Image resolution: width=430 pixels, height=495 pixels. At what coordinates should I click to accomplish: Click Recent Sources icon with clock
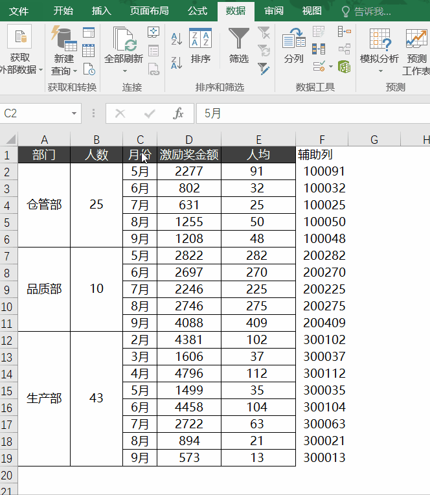coord(89,69)
